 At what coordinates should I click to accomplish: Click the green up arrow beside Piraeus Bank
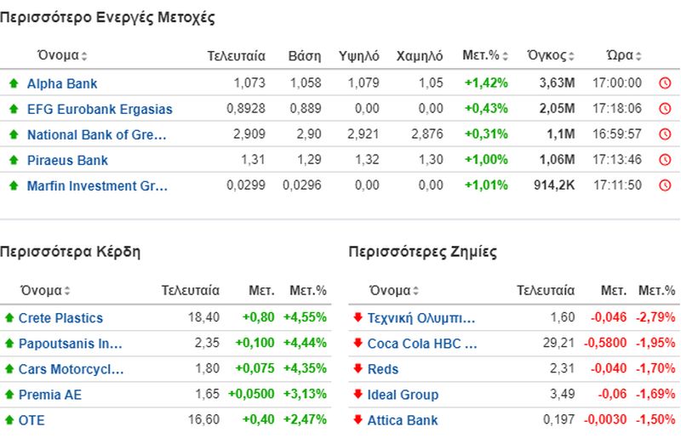14,160
